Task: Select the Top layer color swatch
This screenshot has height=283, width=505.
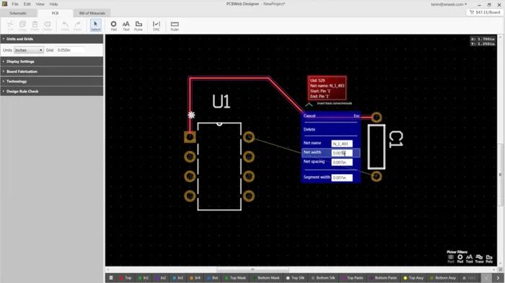Action: (121, 278)
